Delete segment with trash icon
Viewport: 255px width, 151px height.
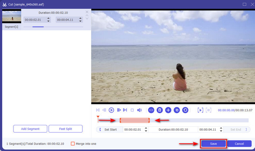pyautogui.click(x=160, y=110)
